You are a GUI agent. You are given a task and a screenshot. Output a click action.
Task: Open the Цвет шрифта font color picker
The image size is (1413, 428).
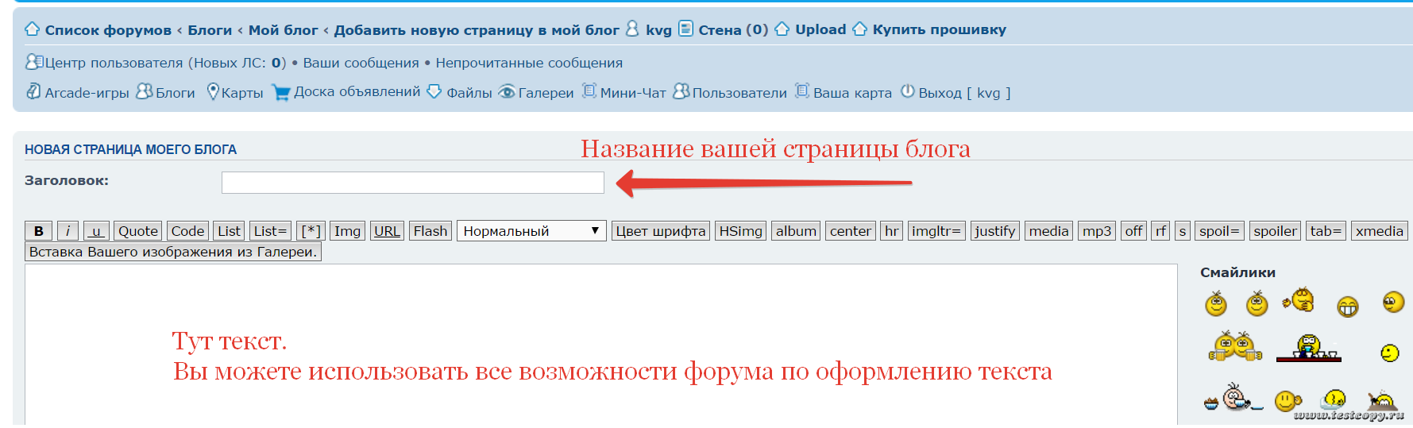[x=660, y=231]
